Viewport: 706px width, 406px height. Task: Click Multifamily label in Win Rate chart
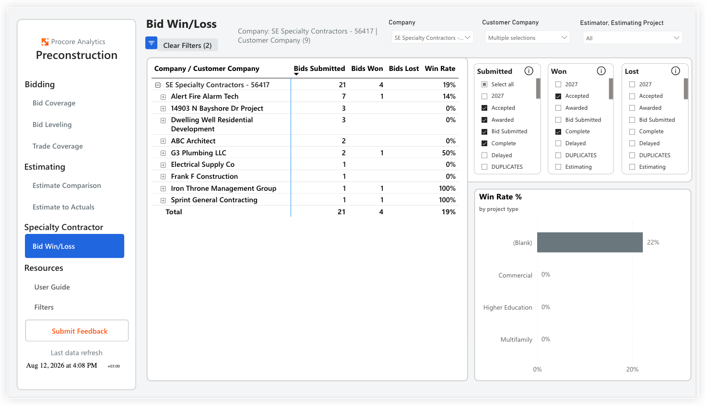516,339
